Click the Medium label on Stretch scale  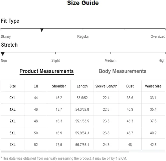coord(111,61)
